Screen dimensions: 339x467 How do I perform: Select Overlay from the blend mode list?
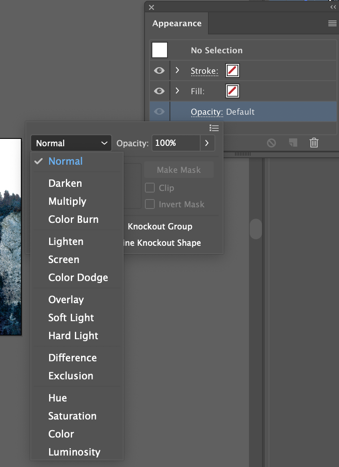[66, 299]
